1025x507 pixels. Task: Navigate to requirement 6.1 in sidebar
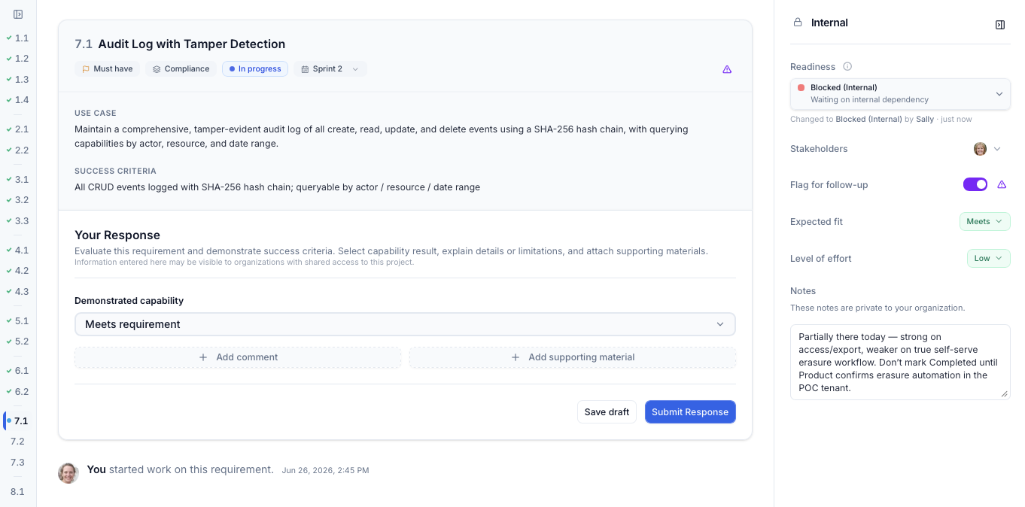(17, 371)
